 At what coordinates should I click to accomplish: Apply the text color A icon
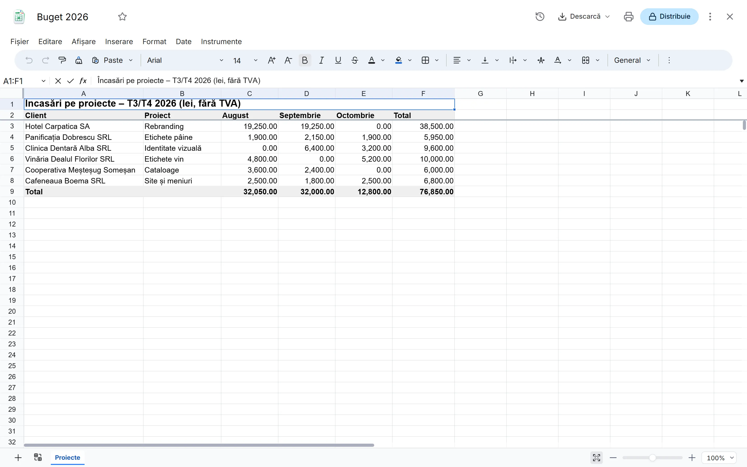point(372,60)
